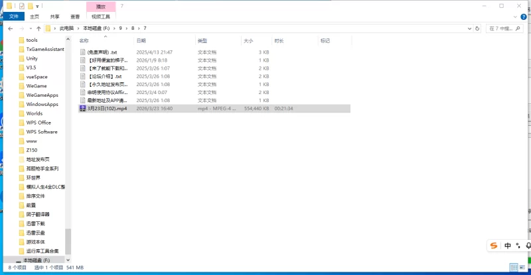The height and width of the screenshot is (275, 531).
Task: Refresh the current folder view
Action: [477, 28]
